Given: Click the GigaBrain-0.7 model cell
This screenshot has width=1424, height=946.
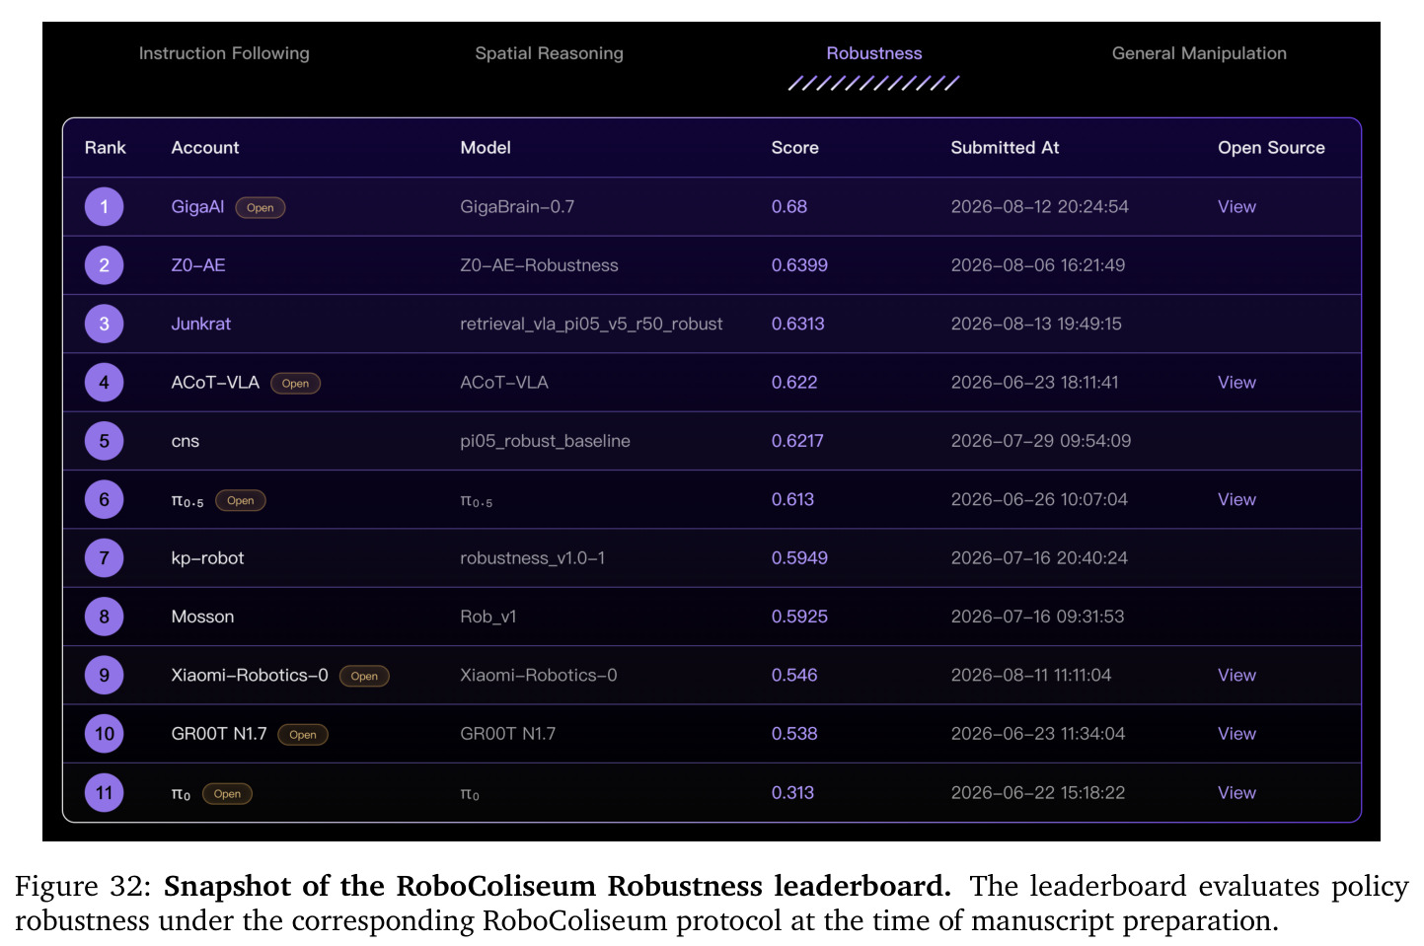Looking at the screenshot, I should pyautogui.click(x=517, y=207).
